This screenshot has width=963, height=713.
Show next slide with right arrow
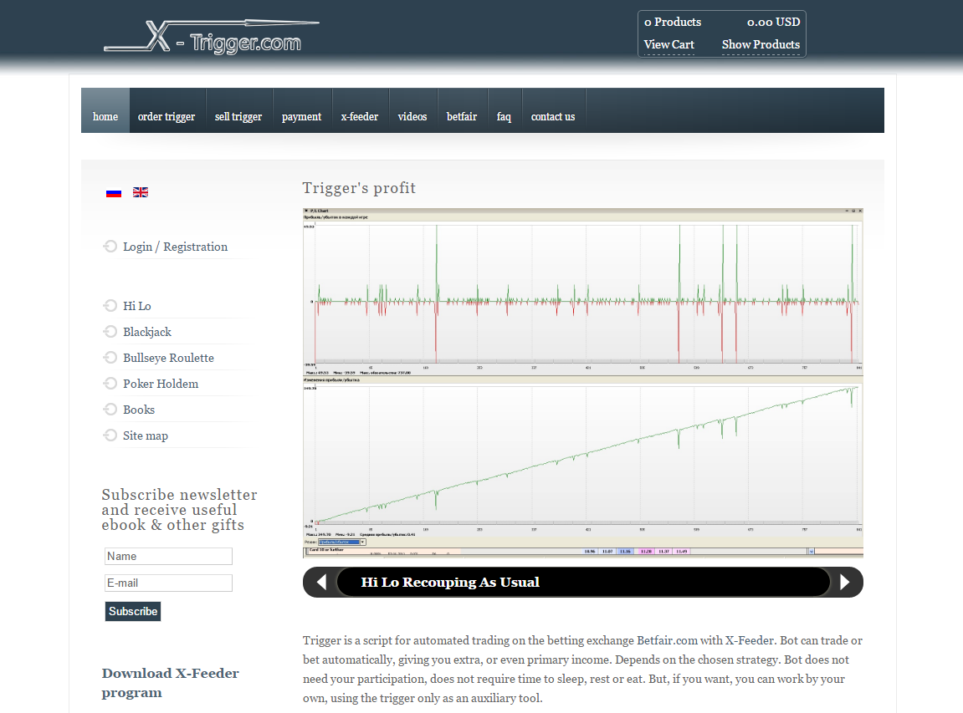coord(845,582)
